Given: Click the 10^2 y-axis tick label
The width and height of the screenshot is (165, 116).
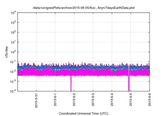Looking at the screenshot, I should (x=13, y=33).
